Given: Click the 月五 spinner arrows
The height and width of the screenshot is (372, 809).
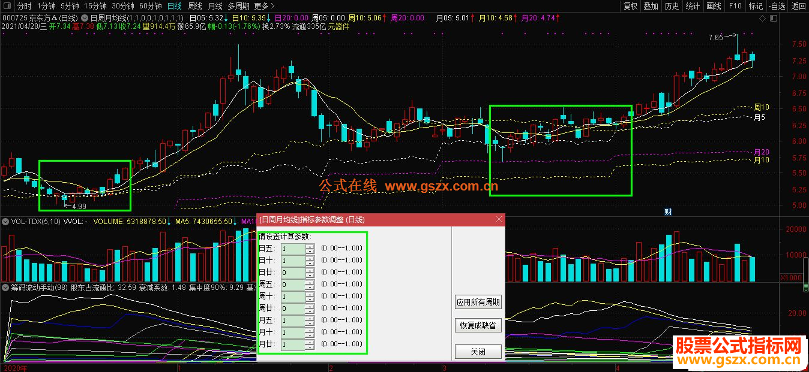Looking at the screenshot, I should [x=310, y=320].
